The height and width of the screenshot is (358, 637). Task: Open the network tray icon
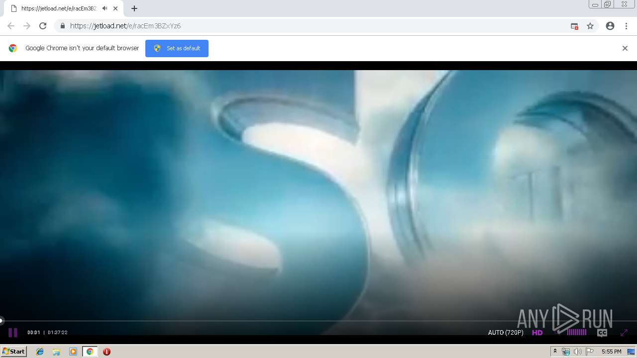click(x=566, y=352)
